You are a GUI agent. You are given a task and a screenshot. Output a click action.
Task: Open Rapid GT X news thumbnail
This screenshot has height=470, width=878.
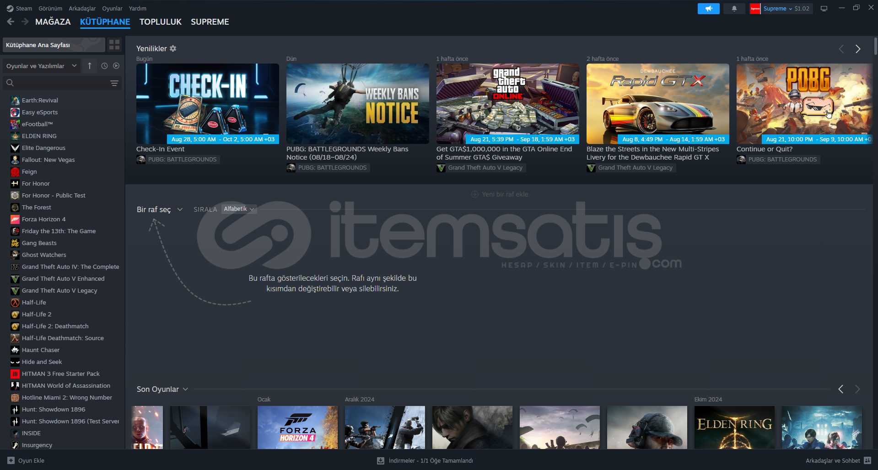[x=658, y=104]
